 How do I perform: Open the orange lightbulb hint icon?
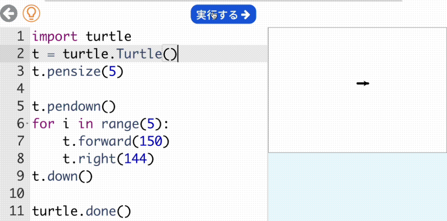pos(31,14)
